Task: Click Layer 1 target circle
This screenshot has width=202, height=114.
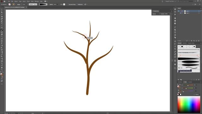Action: [199, 13]
